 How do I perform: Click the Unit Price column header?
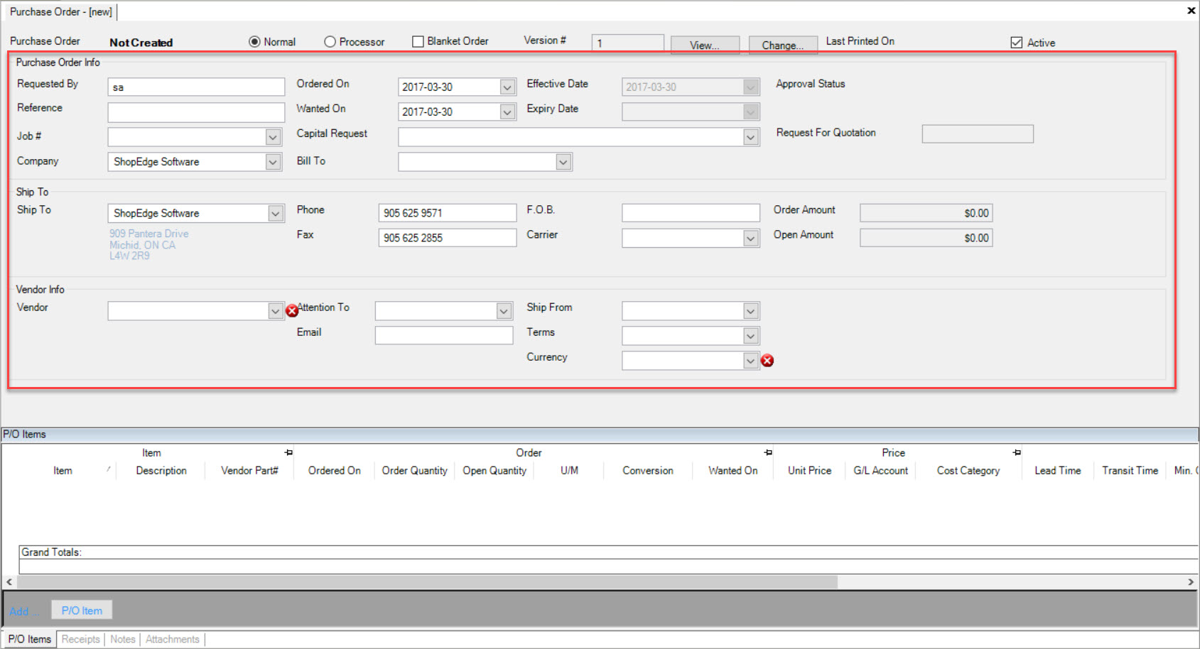pyautogui.click(x=809, y=471)
